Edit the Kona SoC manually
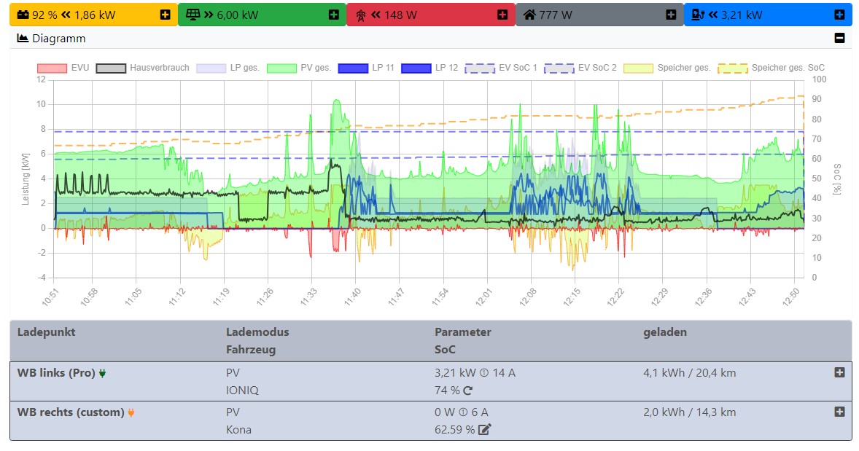 tap(485, 430)
